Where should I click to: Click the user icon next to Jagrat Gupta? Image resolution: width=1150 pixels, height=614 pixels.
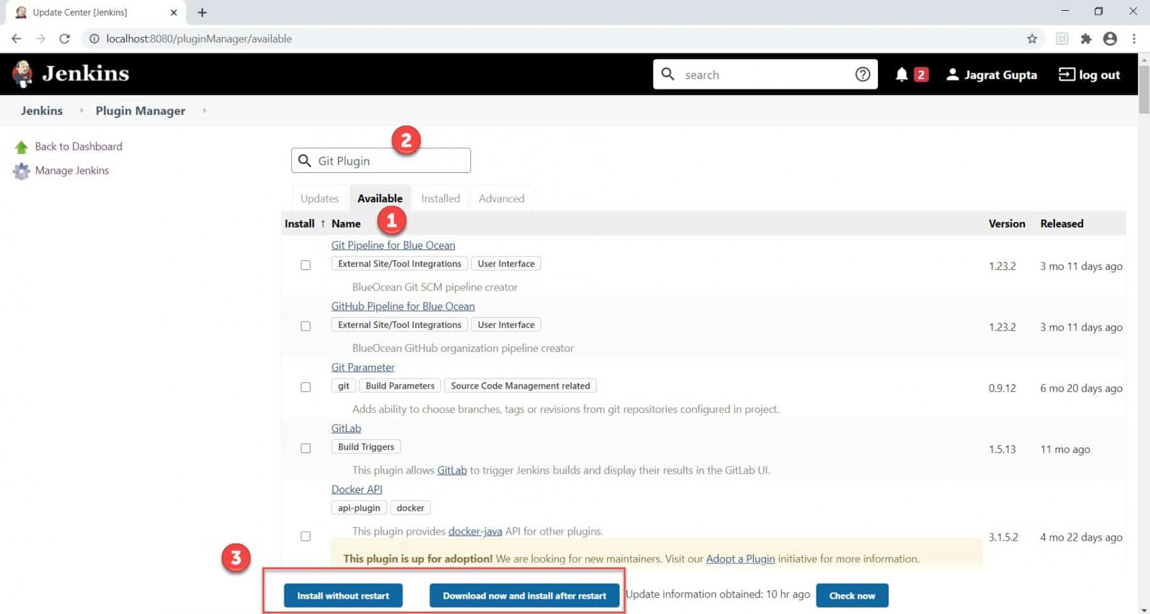(953, 74)
